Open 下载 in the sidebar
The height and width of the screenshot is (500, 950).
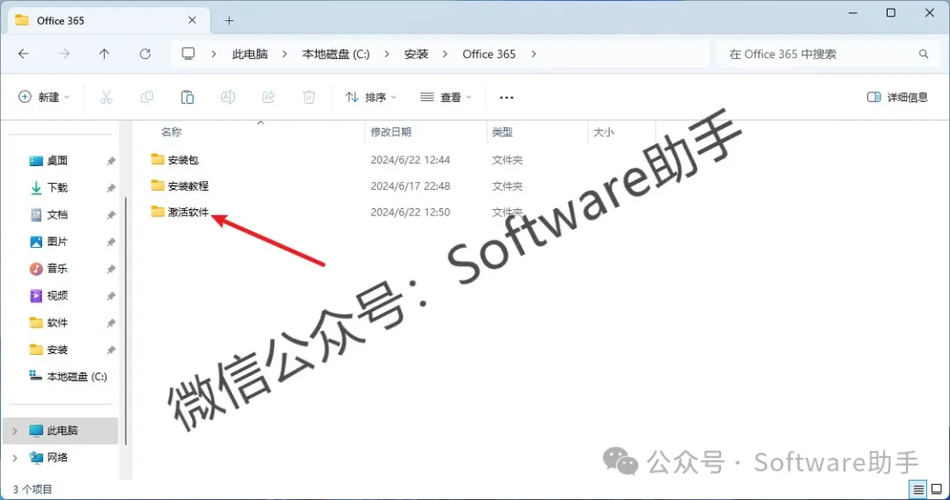coord(57,188)
